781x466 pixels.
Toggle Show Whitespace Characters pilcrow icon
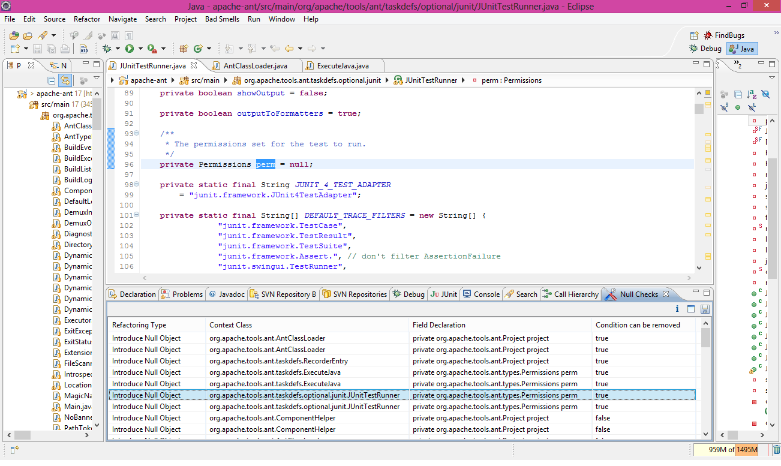(x=128, y=35)
